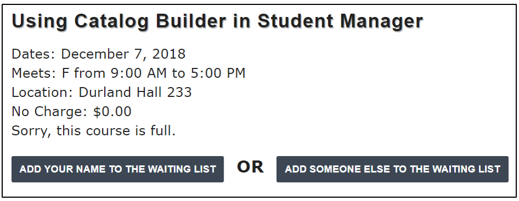519x201 pixels.
Task: Click the "Sorry, this course is full" message
Action: pos(94,131)
